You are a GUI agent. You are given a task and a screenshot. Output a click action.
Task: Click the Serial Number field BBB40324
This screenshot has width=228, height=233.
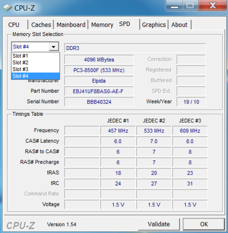point(99,102)
